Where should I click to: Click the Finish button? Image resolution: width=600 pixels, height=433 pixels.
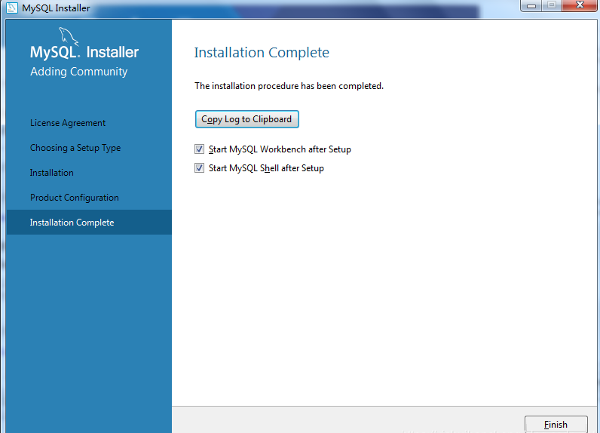pos(556,424)
